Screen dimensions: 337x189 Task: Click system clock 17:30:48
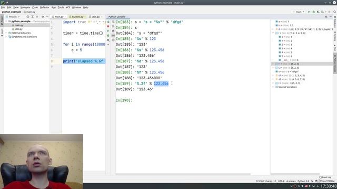328,186
